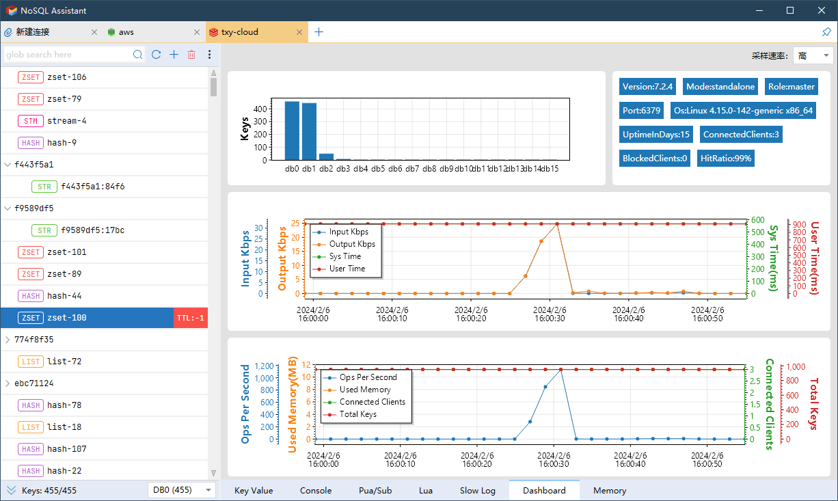
Task: Select the stream-4 key
Action: pos(66,121)
